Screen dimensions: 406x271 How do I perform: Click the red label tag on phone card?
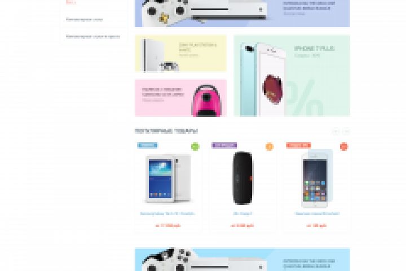298,145
